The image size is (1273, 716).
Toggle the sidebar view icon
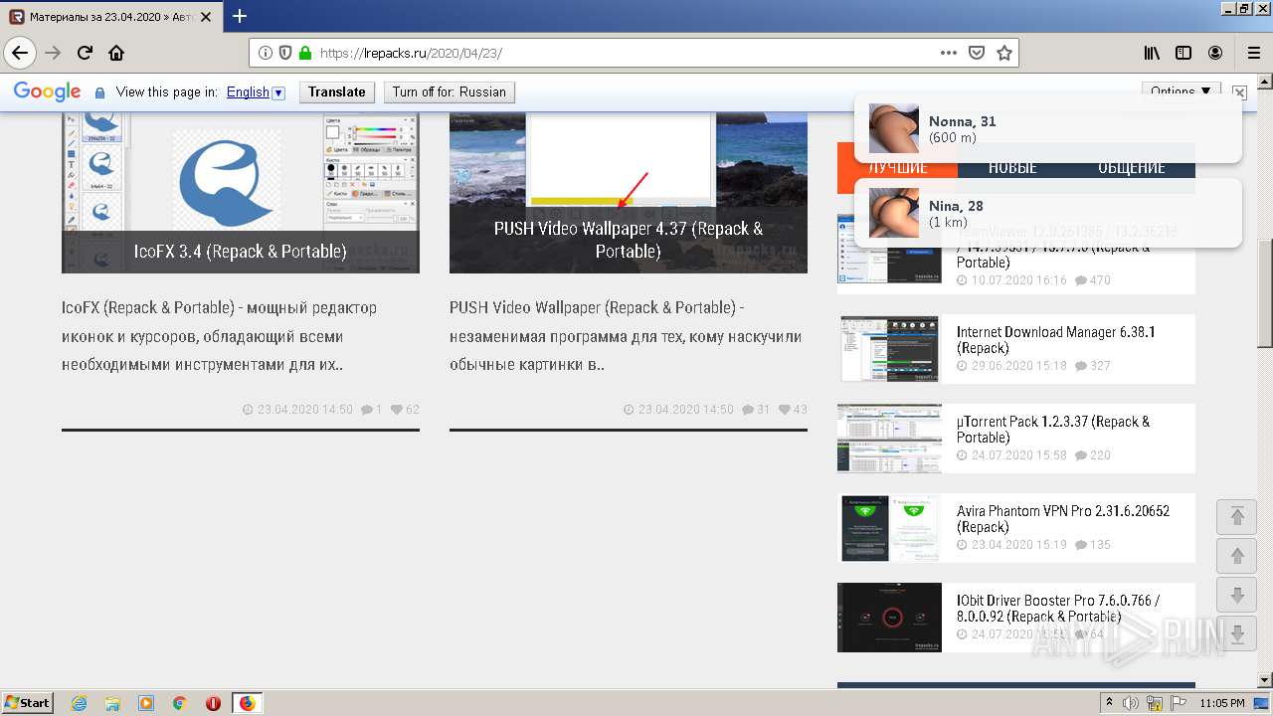click(x=1183, y=53)
